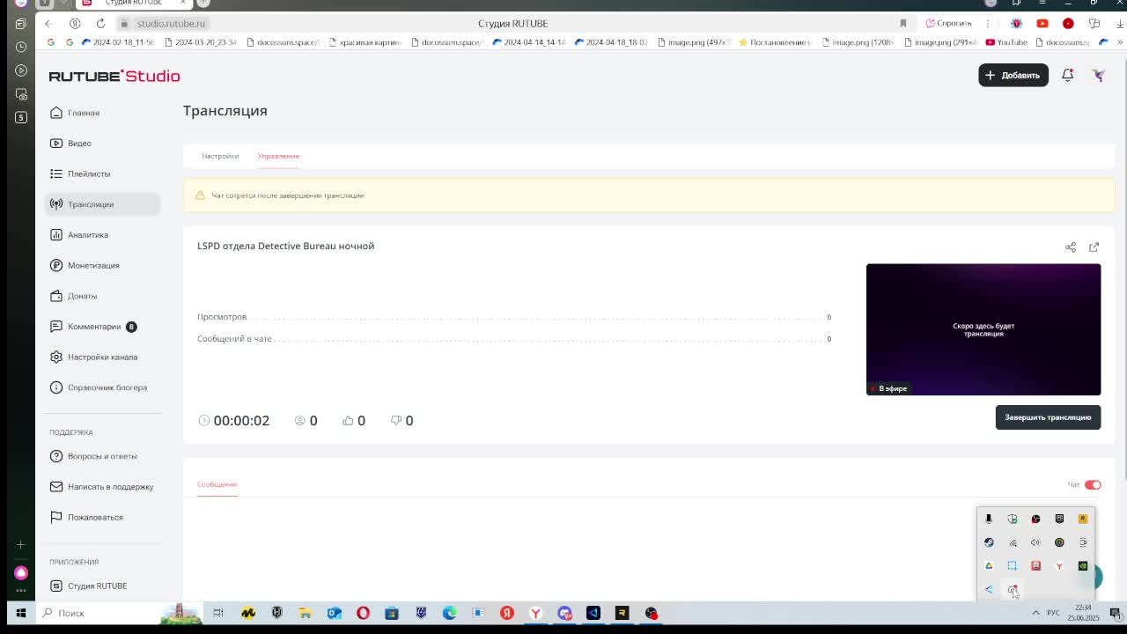The width and height of the screenshot is (1127, 634).
Task: Open the Главная page in the sidebar
Action: tap(102, 113)
